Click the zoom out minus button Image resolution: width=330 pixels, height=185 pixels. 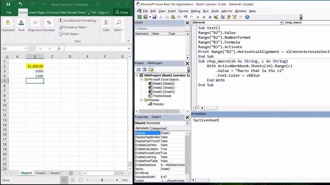coord(87,180)
